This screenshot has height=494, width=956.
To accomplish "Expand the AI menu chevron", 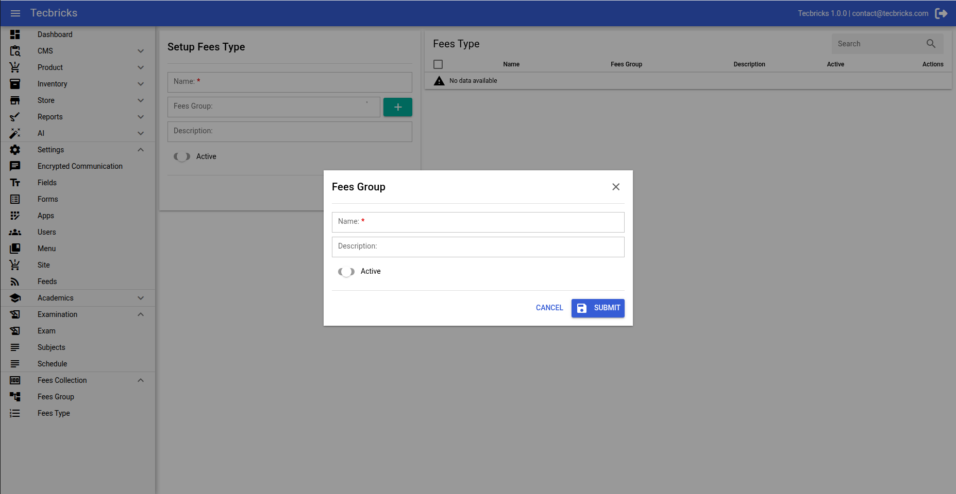I will click(141, 133).
